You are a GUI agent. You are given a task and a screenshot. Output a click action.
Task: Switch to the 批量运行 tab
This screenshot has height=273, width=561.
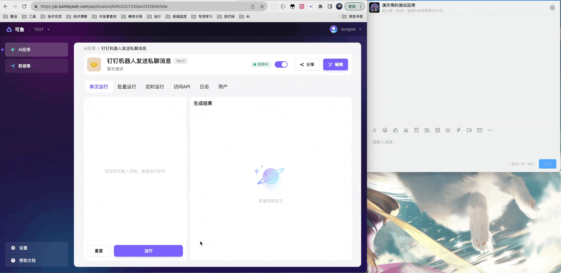click(x=127, y=87)
